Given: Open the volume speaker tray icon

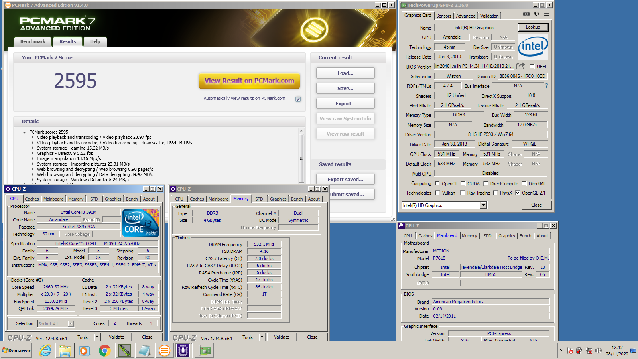Looking at the screenshot, I should (x=598, y=351).
